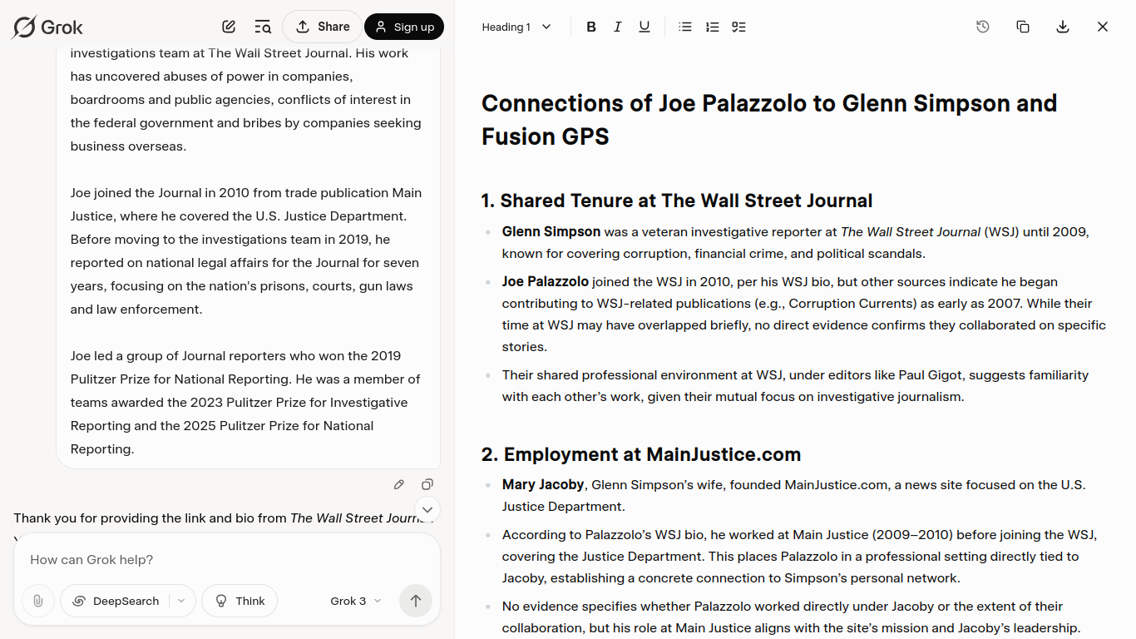This screenshot has width=1136, height=639.
Task: Copy the document contents
Action: 1023,27
